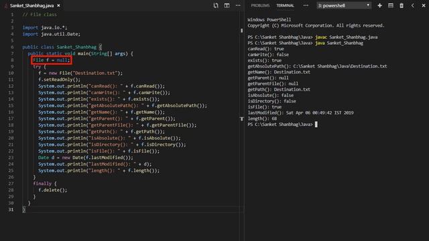The image size is (429, 241).
Task: Close the Sanket_Shanbhag.java editor tab
Action: [x=58, y=5]
